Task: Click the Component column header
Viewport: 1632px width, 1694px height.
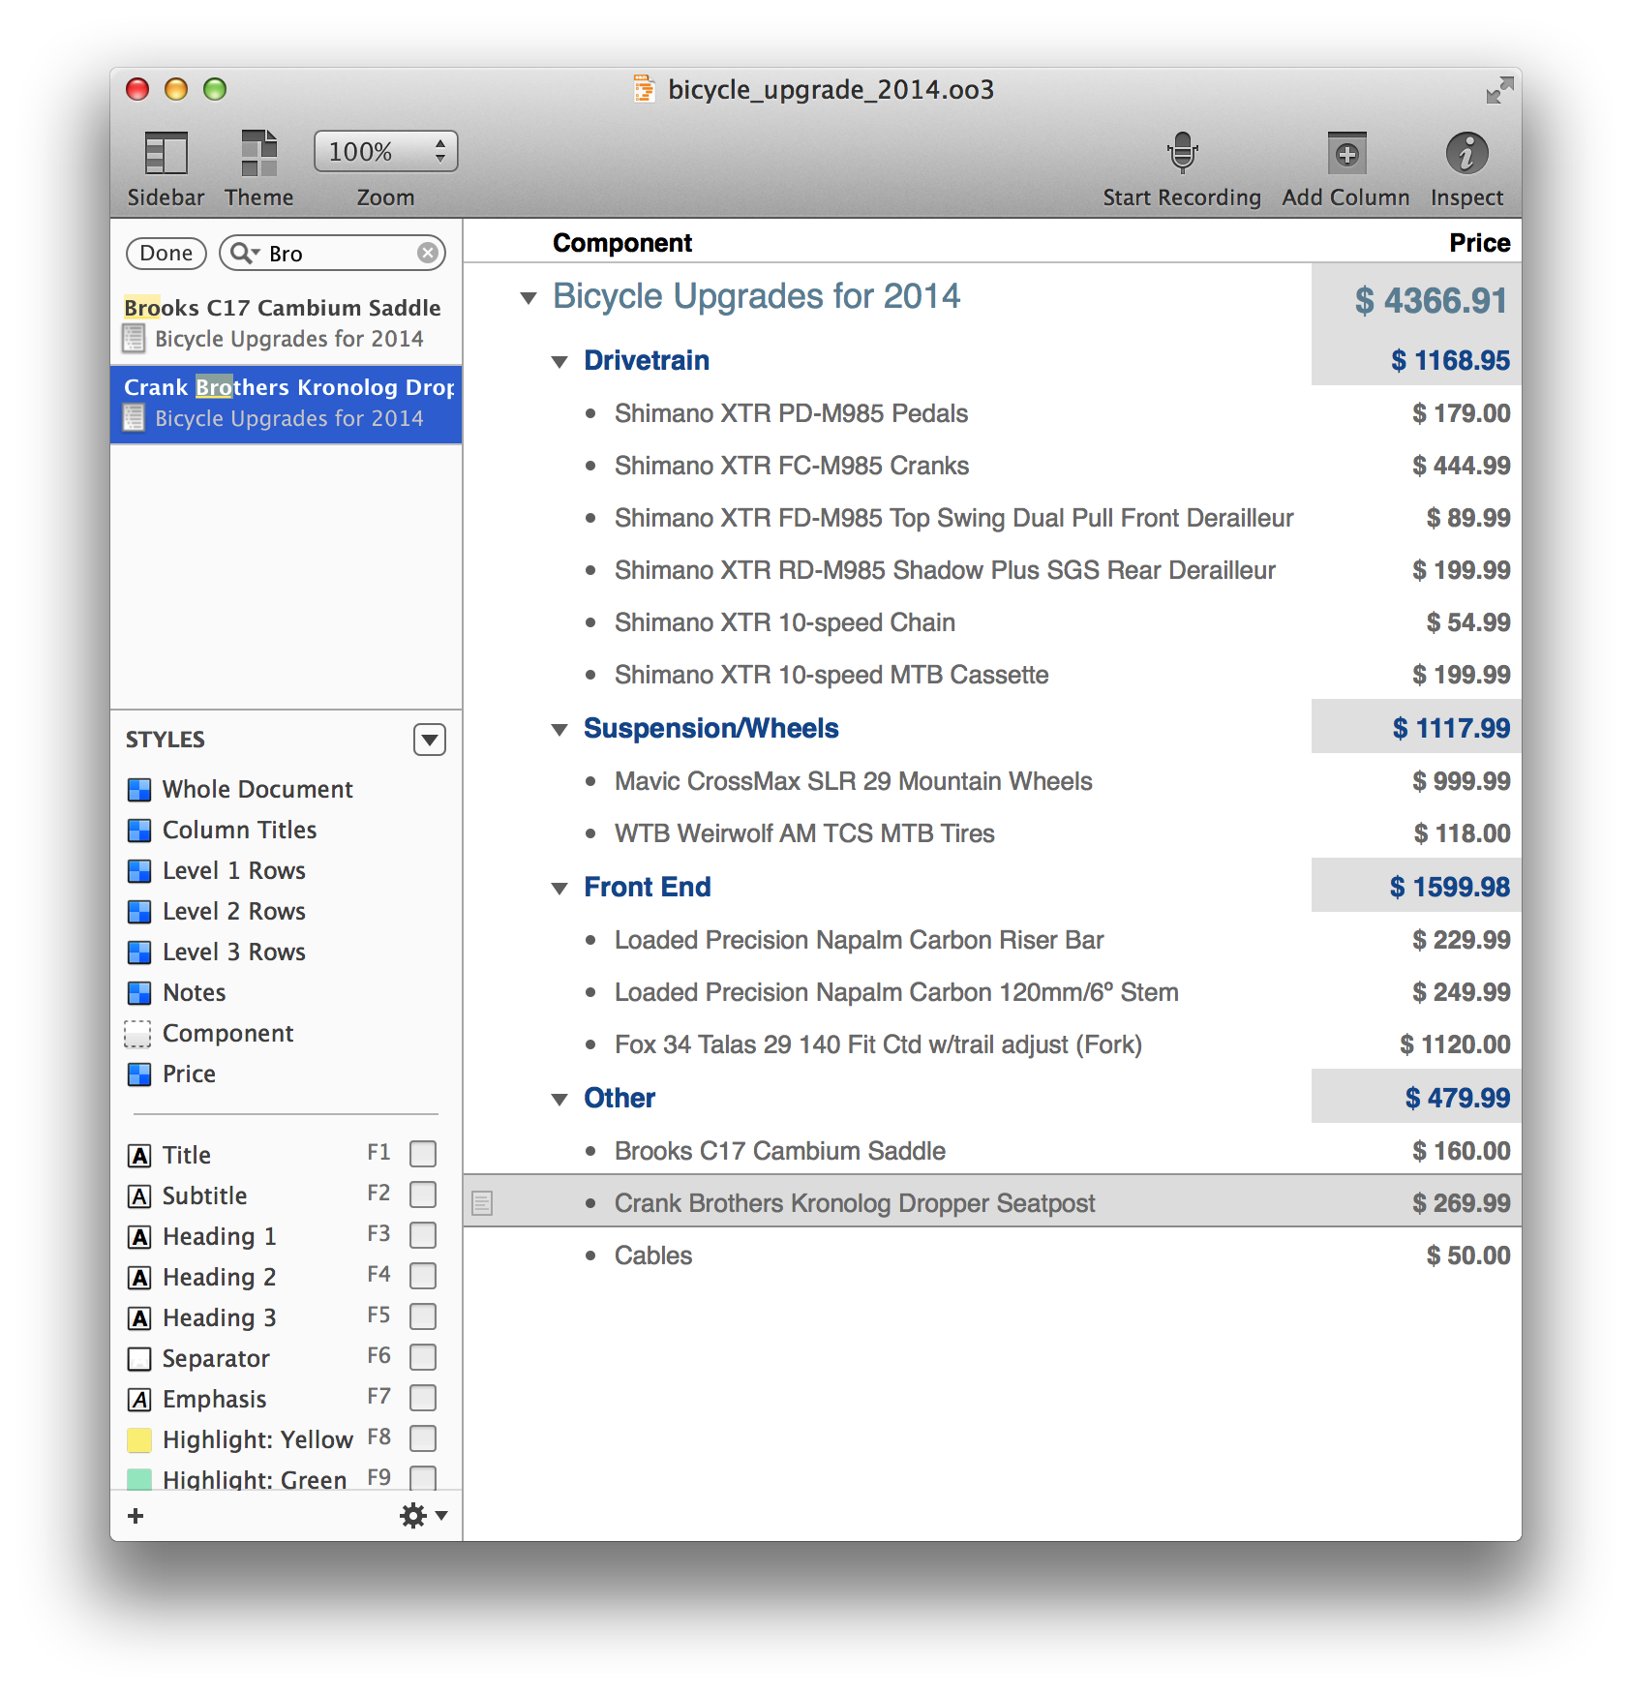Action: coord(622,243)
